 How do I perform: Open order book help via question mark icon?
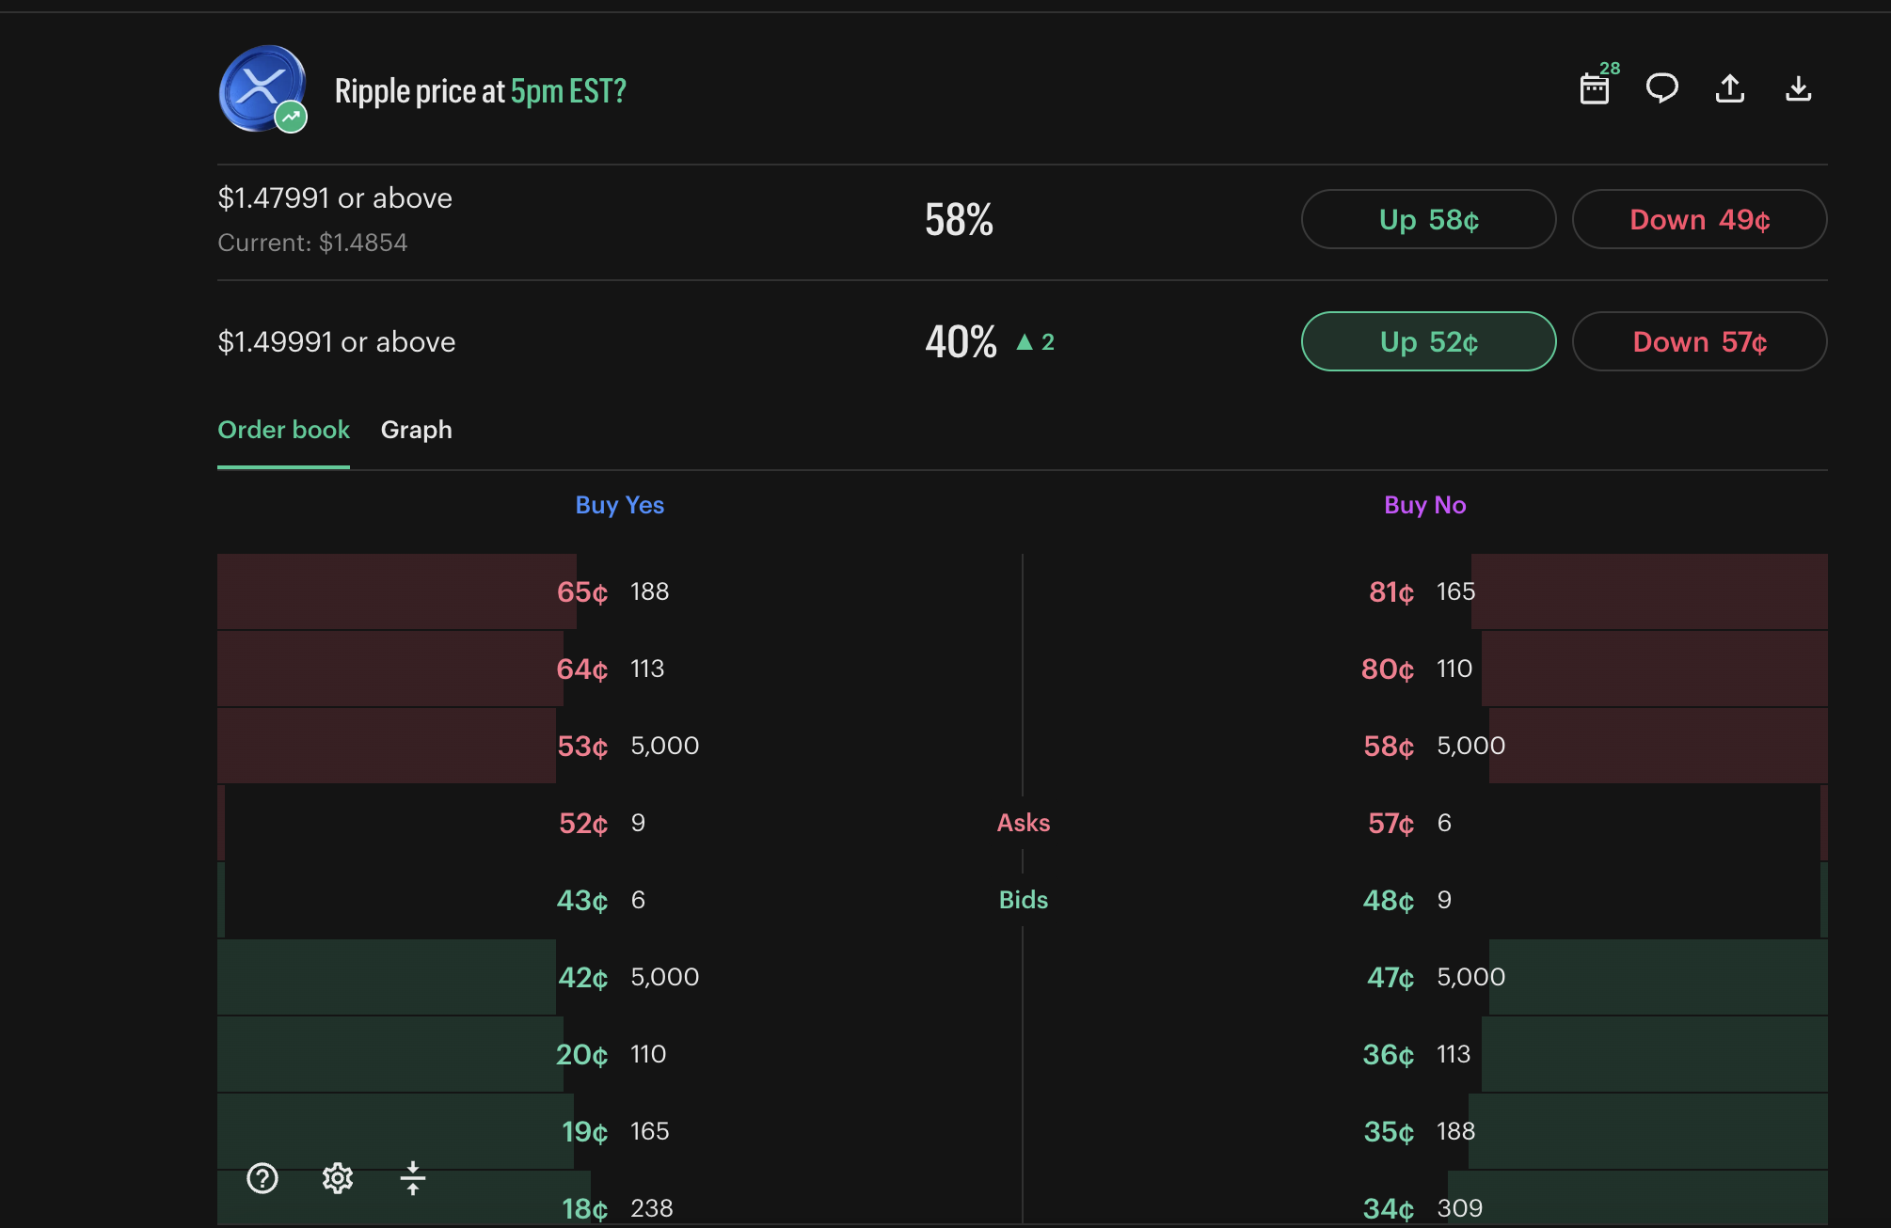pyautogui.click(x=263, y=1178)
